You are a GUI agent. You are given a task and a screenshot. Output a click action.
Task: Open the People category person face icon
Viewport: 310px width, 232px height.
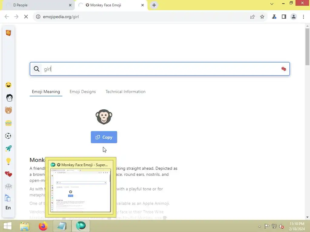[x=9, y=98]
